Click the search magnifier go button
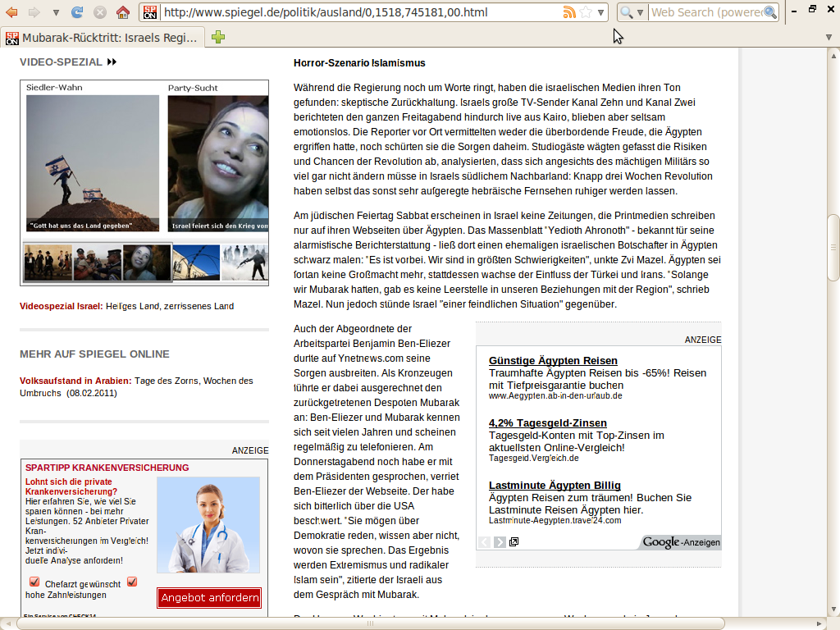Viewport: 840px width, 630px height. (x=770, y=12)
